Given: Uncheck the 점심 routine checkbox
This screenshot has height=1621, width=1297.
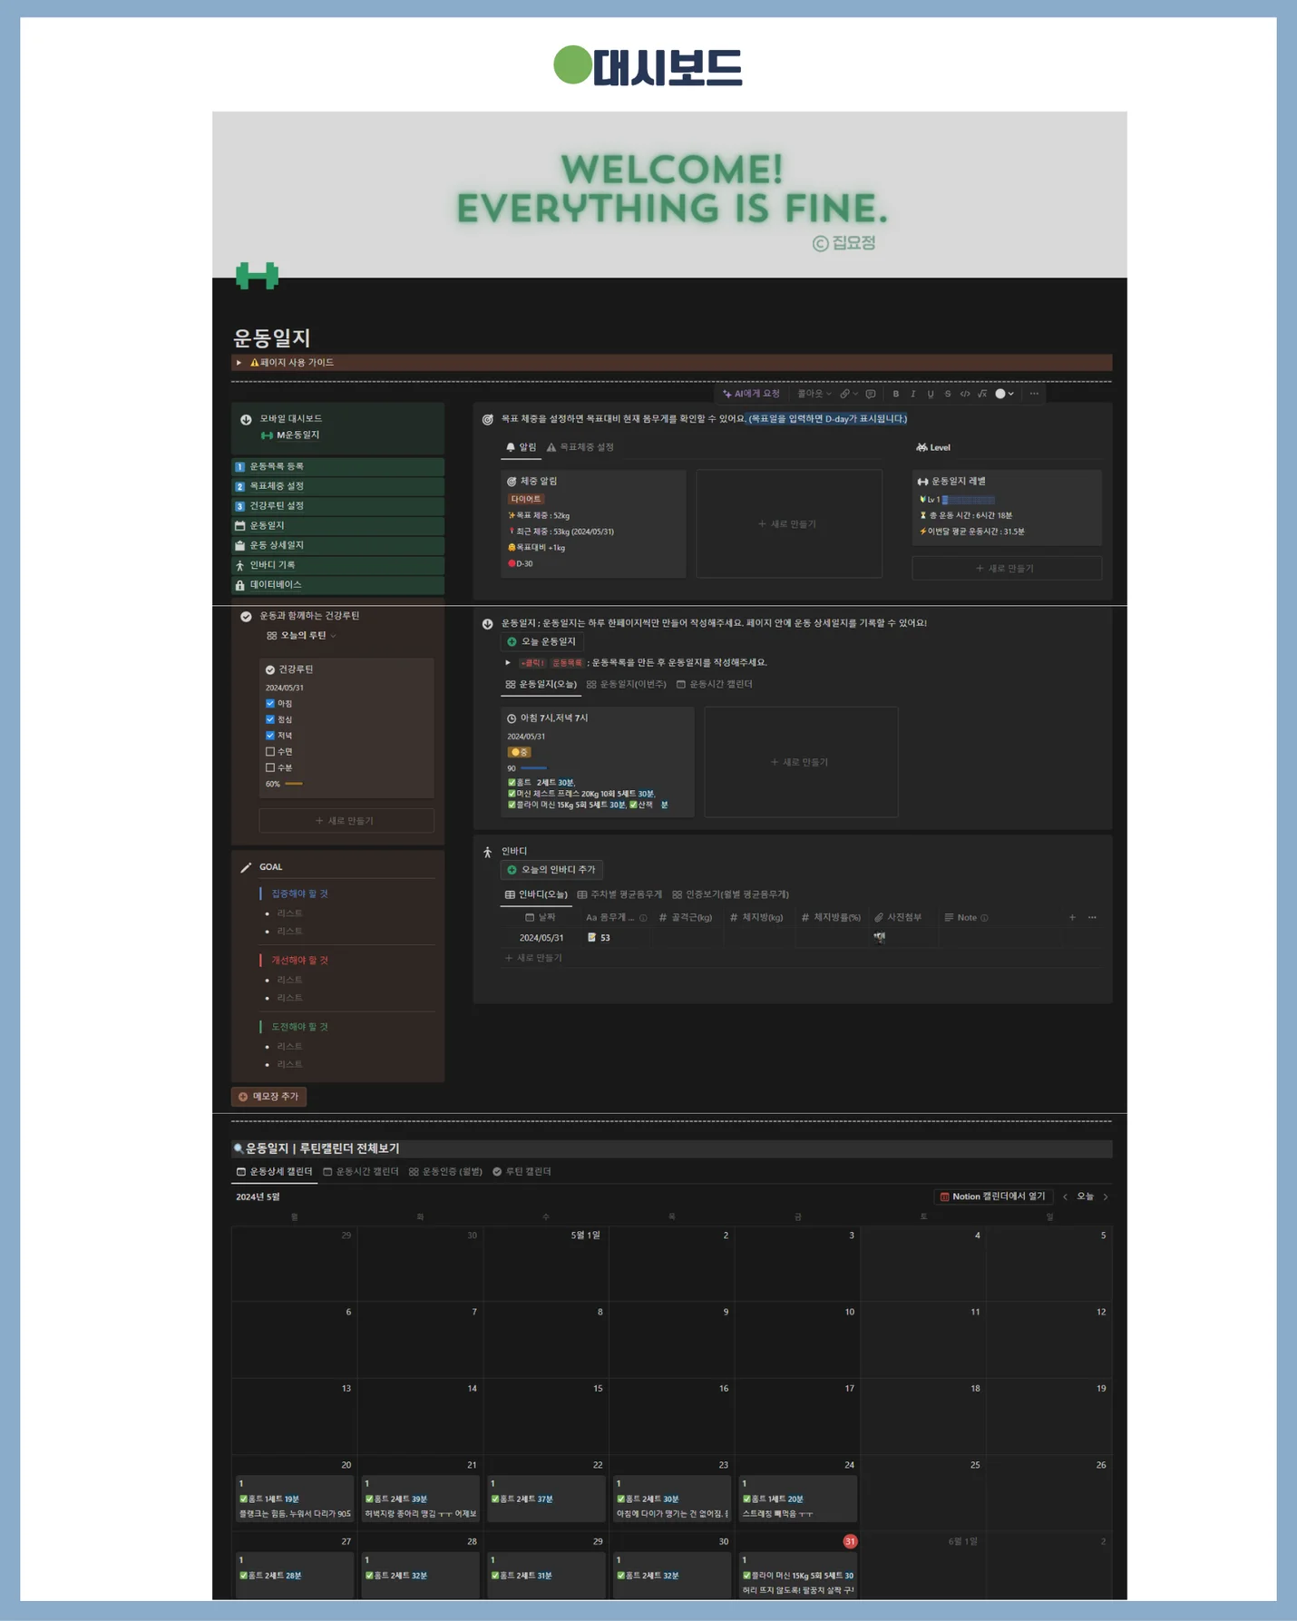Looking at the screenshot, I should point(270,719).
